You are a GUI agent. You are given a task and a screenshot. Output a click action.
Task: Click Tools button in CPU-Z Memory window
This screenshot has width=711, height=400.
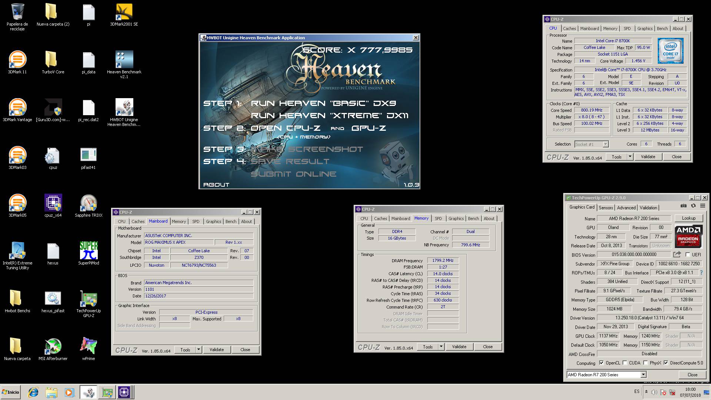click(x=428, y=347)
